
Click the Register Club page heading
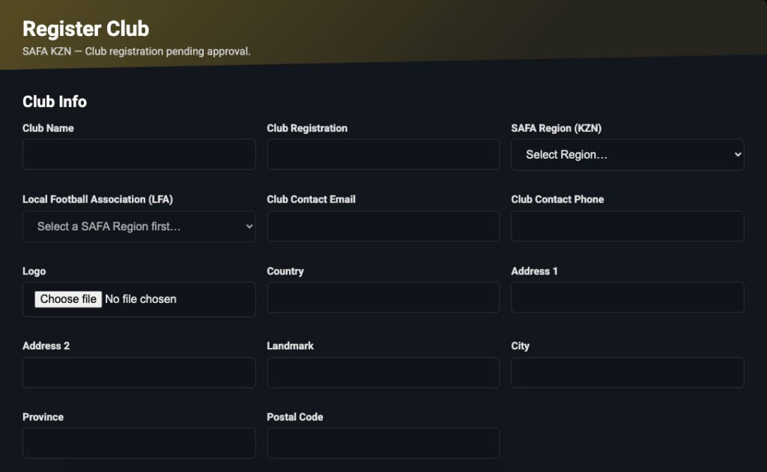point(85,29)
